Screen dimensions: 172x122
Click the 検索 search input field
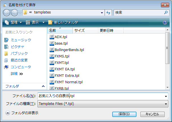coord(139,13)
